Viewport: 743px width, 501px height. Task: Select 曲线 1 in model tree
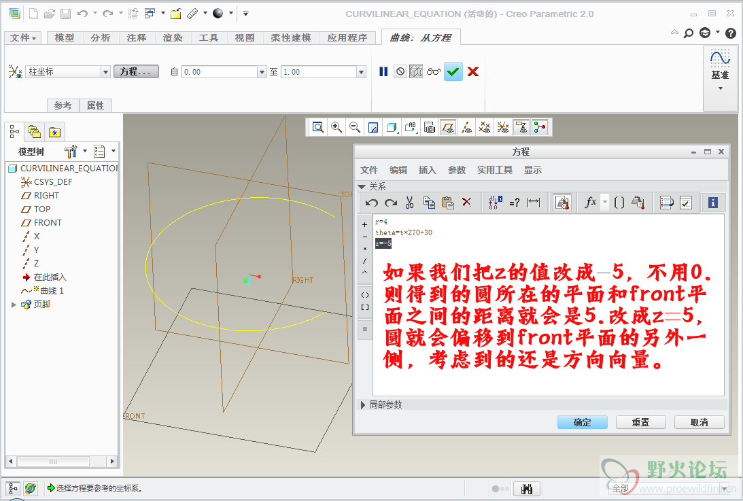tap(52, 290)
